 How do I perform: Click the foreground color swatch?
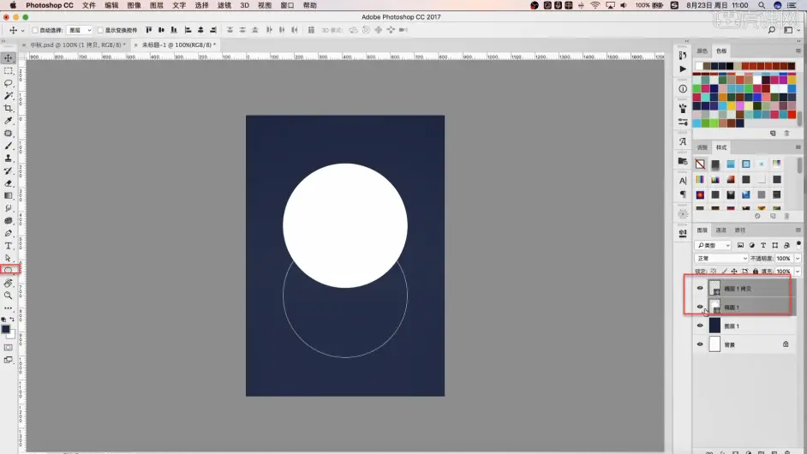coord(6,330)
